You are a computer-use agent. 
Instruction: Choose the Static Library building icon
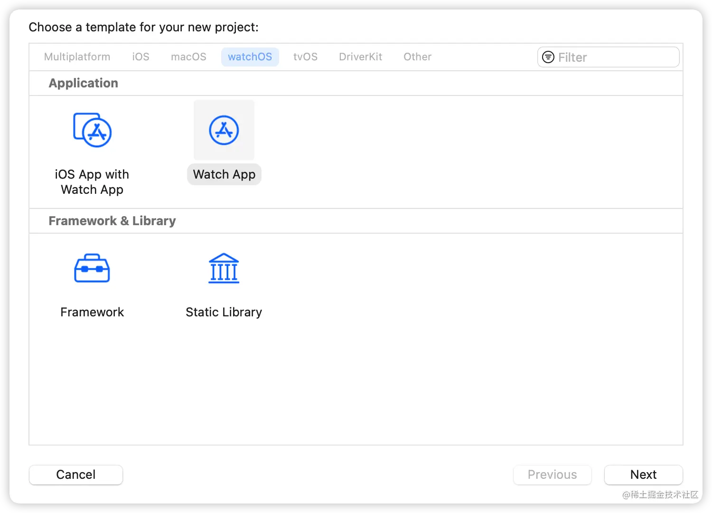pyautogui.click(x=224, y=268)
